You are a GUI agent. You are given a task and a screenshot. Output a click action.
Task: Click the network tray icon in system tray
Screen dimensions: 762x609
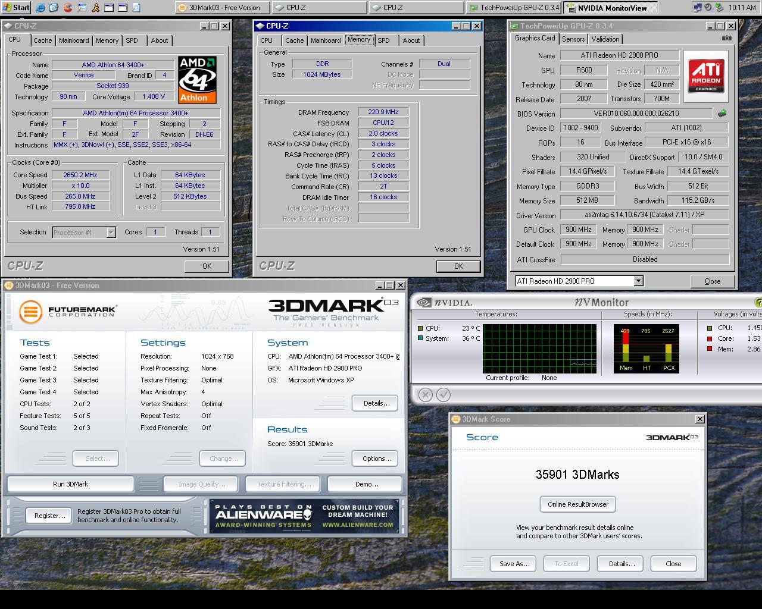tap(697, 8)
